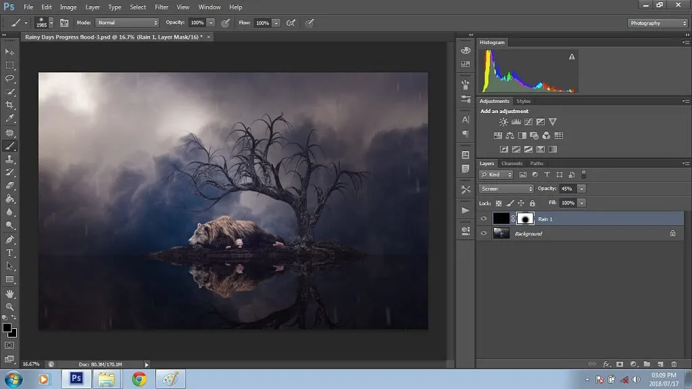Select the Clone Stamp tool
The image size is (692, 389).
coord(9,159)
